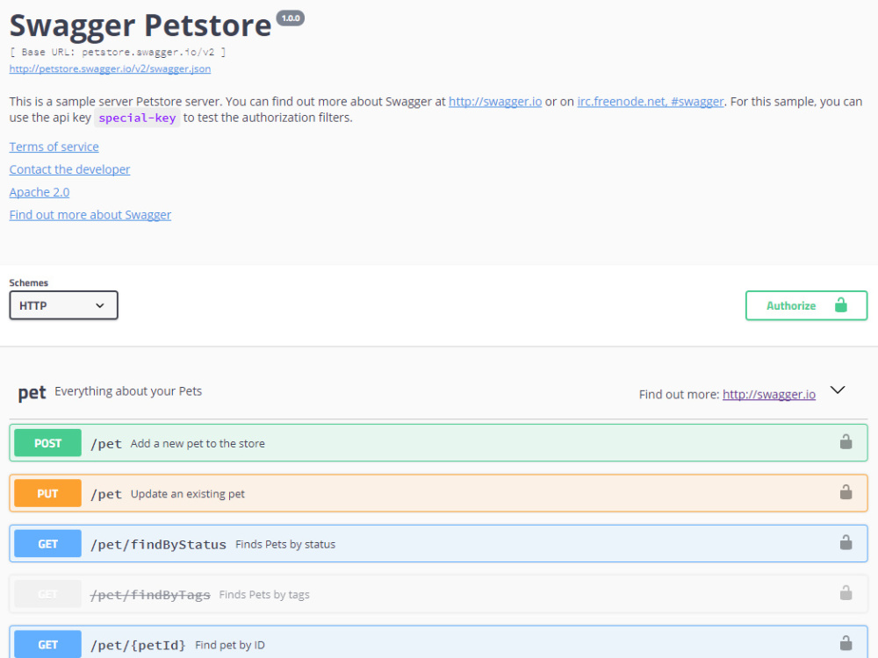
Task: Expand GET /pet/{petId} operation
Action: click(x=438, y=642)
